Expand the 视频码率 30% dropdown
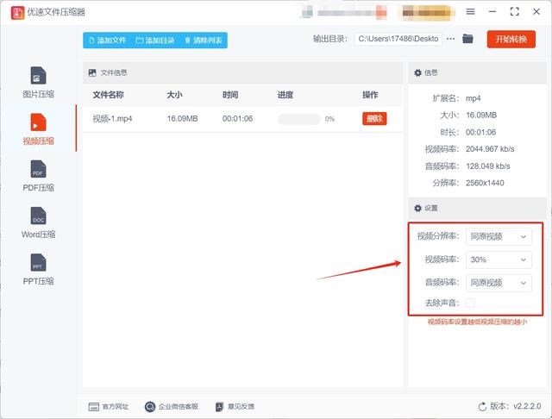552x419 pixels. [x=499, y=260]
